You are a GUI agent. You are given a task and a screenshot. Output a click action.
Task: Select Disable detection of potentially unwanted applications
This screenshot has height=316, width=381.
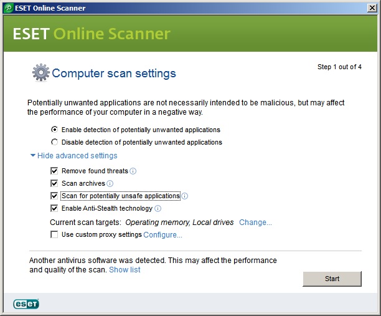55,142
